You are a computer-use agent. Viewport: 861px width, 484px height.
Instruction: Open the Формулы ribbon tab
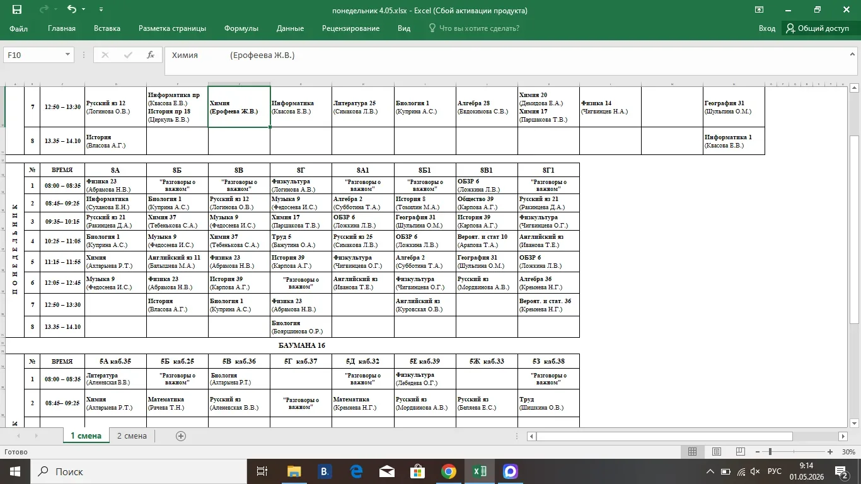(241, 28)
